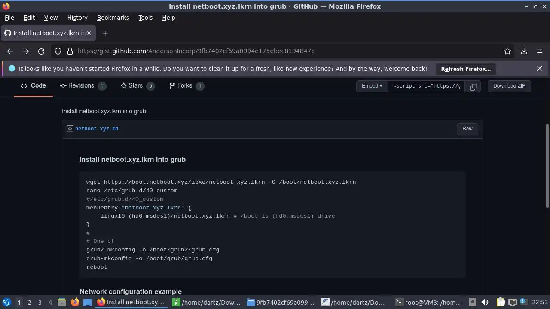Activate the text editor /home/dartz/Do taskbar entry
This screenshot has height=309, width=550.
coord(355,302)
